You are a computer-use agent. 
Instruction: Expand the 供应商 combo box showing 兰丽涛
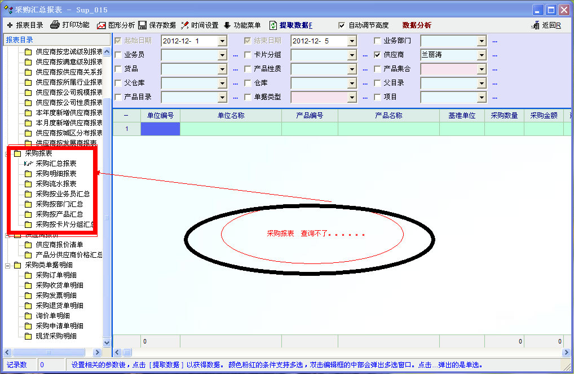pos(482,55)
